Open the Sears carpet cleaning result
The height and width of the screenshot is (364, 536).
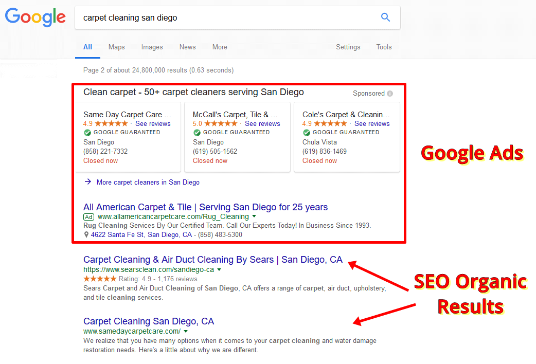pos(212,260)
